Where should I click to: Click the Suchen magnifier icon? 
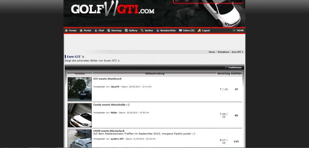[142, 31]
